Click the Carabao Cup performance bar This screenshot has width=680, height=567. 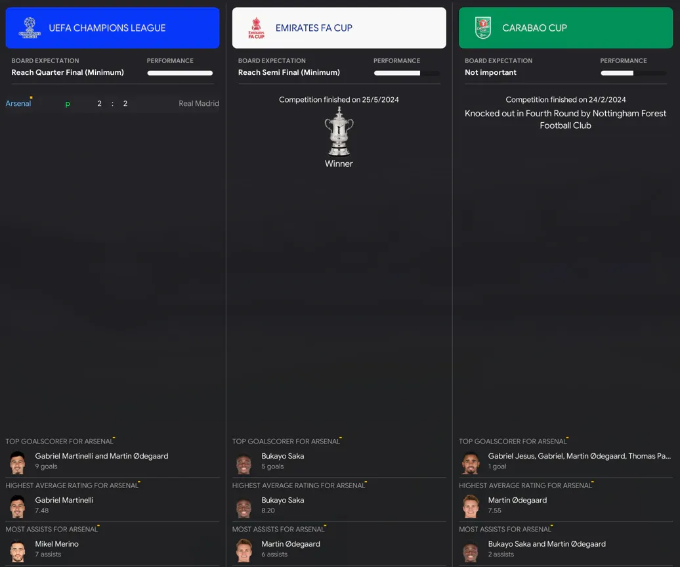pyautogui.click(x=633, y=73)
